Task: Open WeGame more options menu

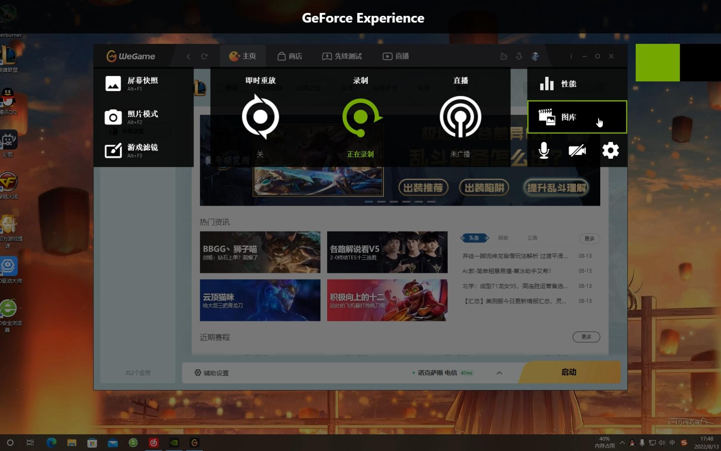Action: point(571,56)
